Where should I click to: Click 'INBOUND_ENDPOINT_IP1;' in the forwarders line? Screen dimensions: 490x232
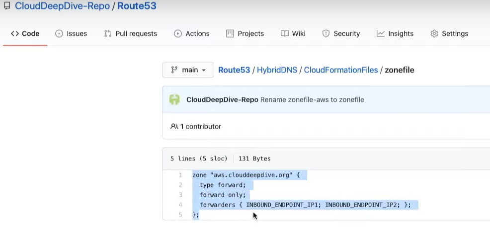[284, 205]
